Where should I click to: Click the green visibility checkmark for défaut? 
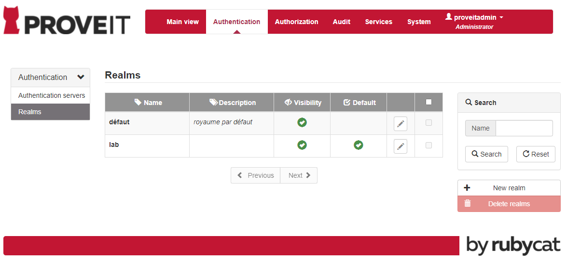pyautogui.click(x=302, y=122)
